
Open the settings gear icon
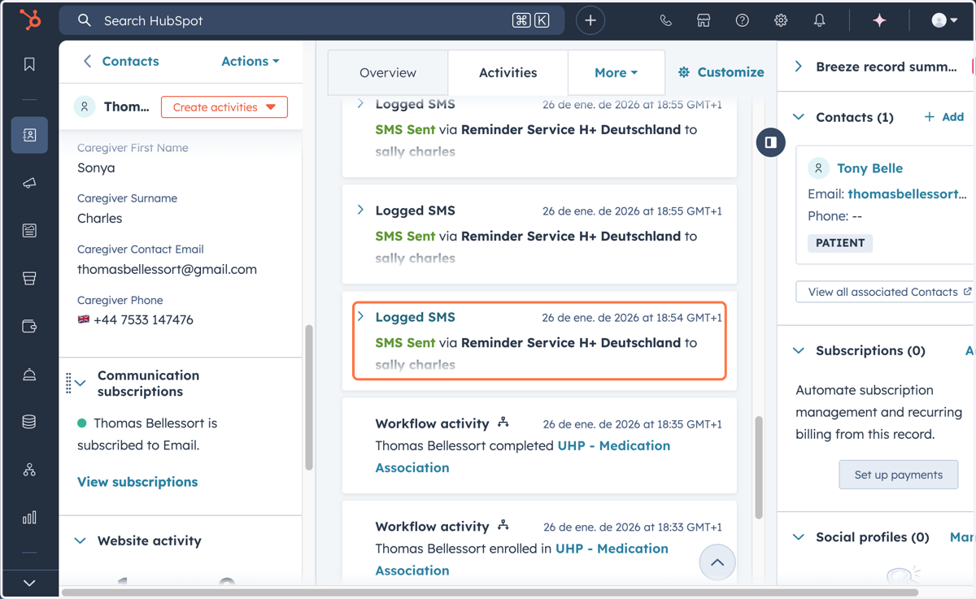click(781, 20)
